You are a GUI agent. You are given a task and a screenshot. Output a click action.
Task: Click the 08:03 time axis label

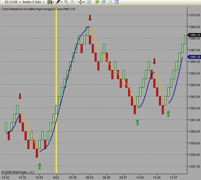coord(90,177)
